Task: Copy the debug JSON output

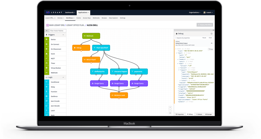Action: [x=211, y=49]
